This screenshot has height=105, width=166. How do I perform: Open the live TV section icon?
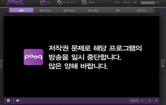[43, 3]
